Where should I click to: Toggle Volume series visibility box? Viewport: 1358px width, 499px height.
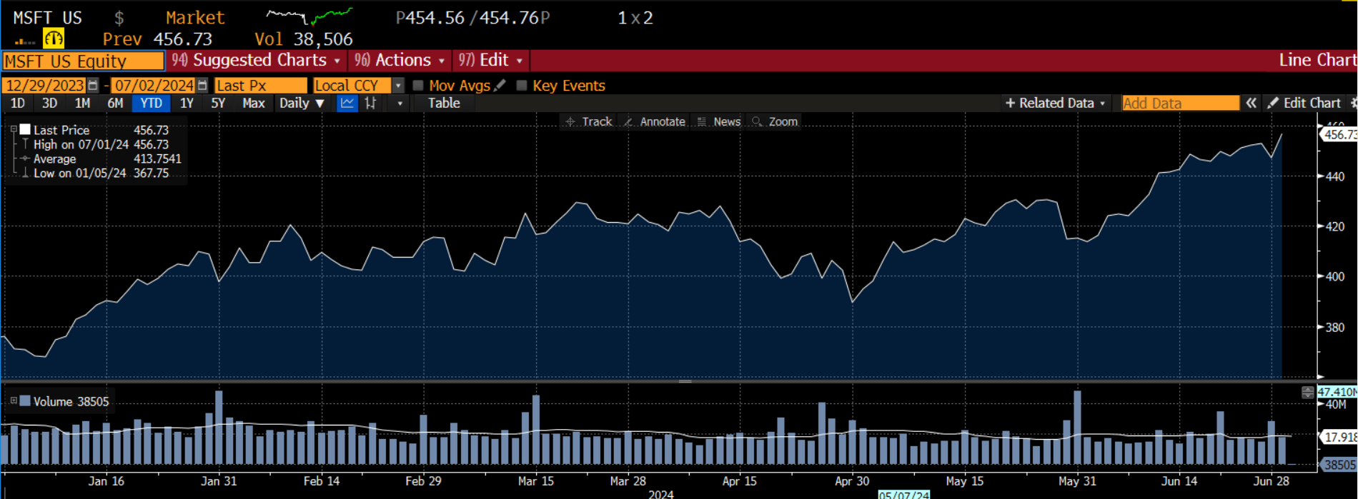point(25,401)
